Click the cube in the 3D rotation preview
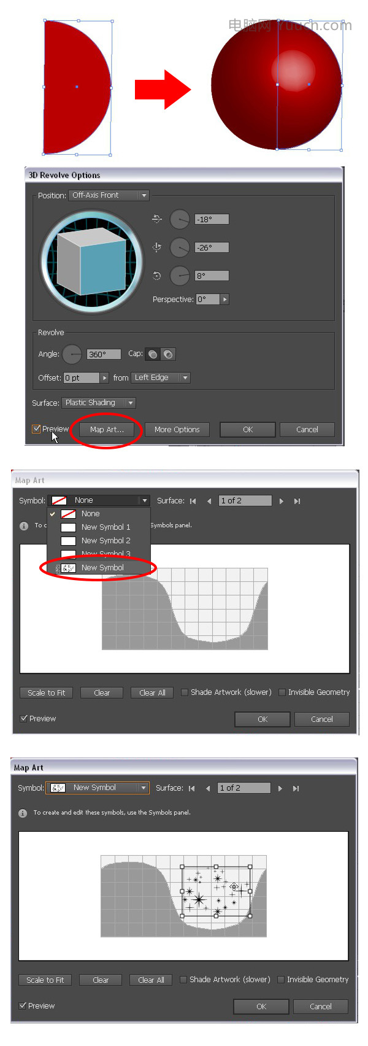The width and height of the screenshot is (368, 1046). (x=91, y=262)
